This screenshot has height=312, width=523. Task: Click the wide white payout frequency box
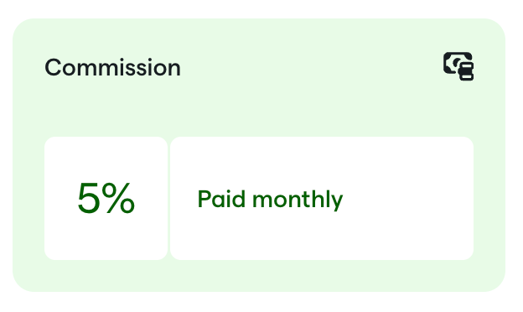pos(322,198)
